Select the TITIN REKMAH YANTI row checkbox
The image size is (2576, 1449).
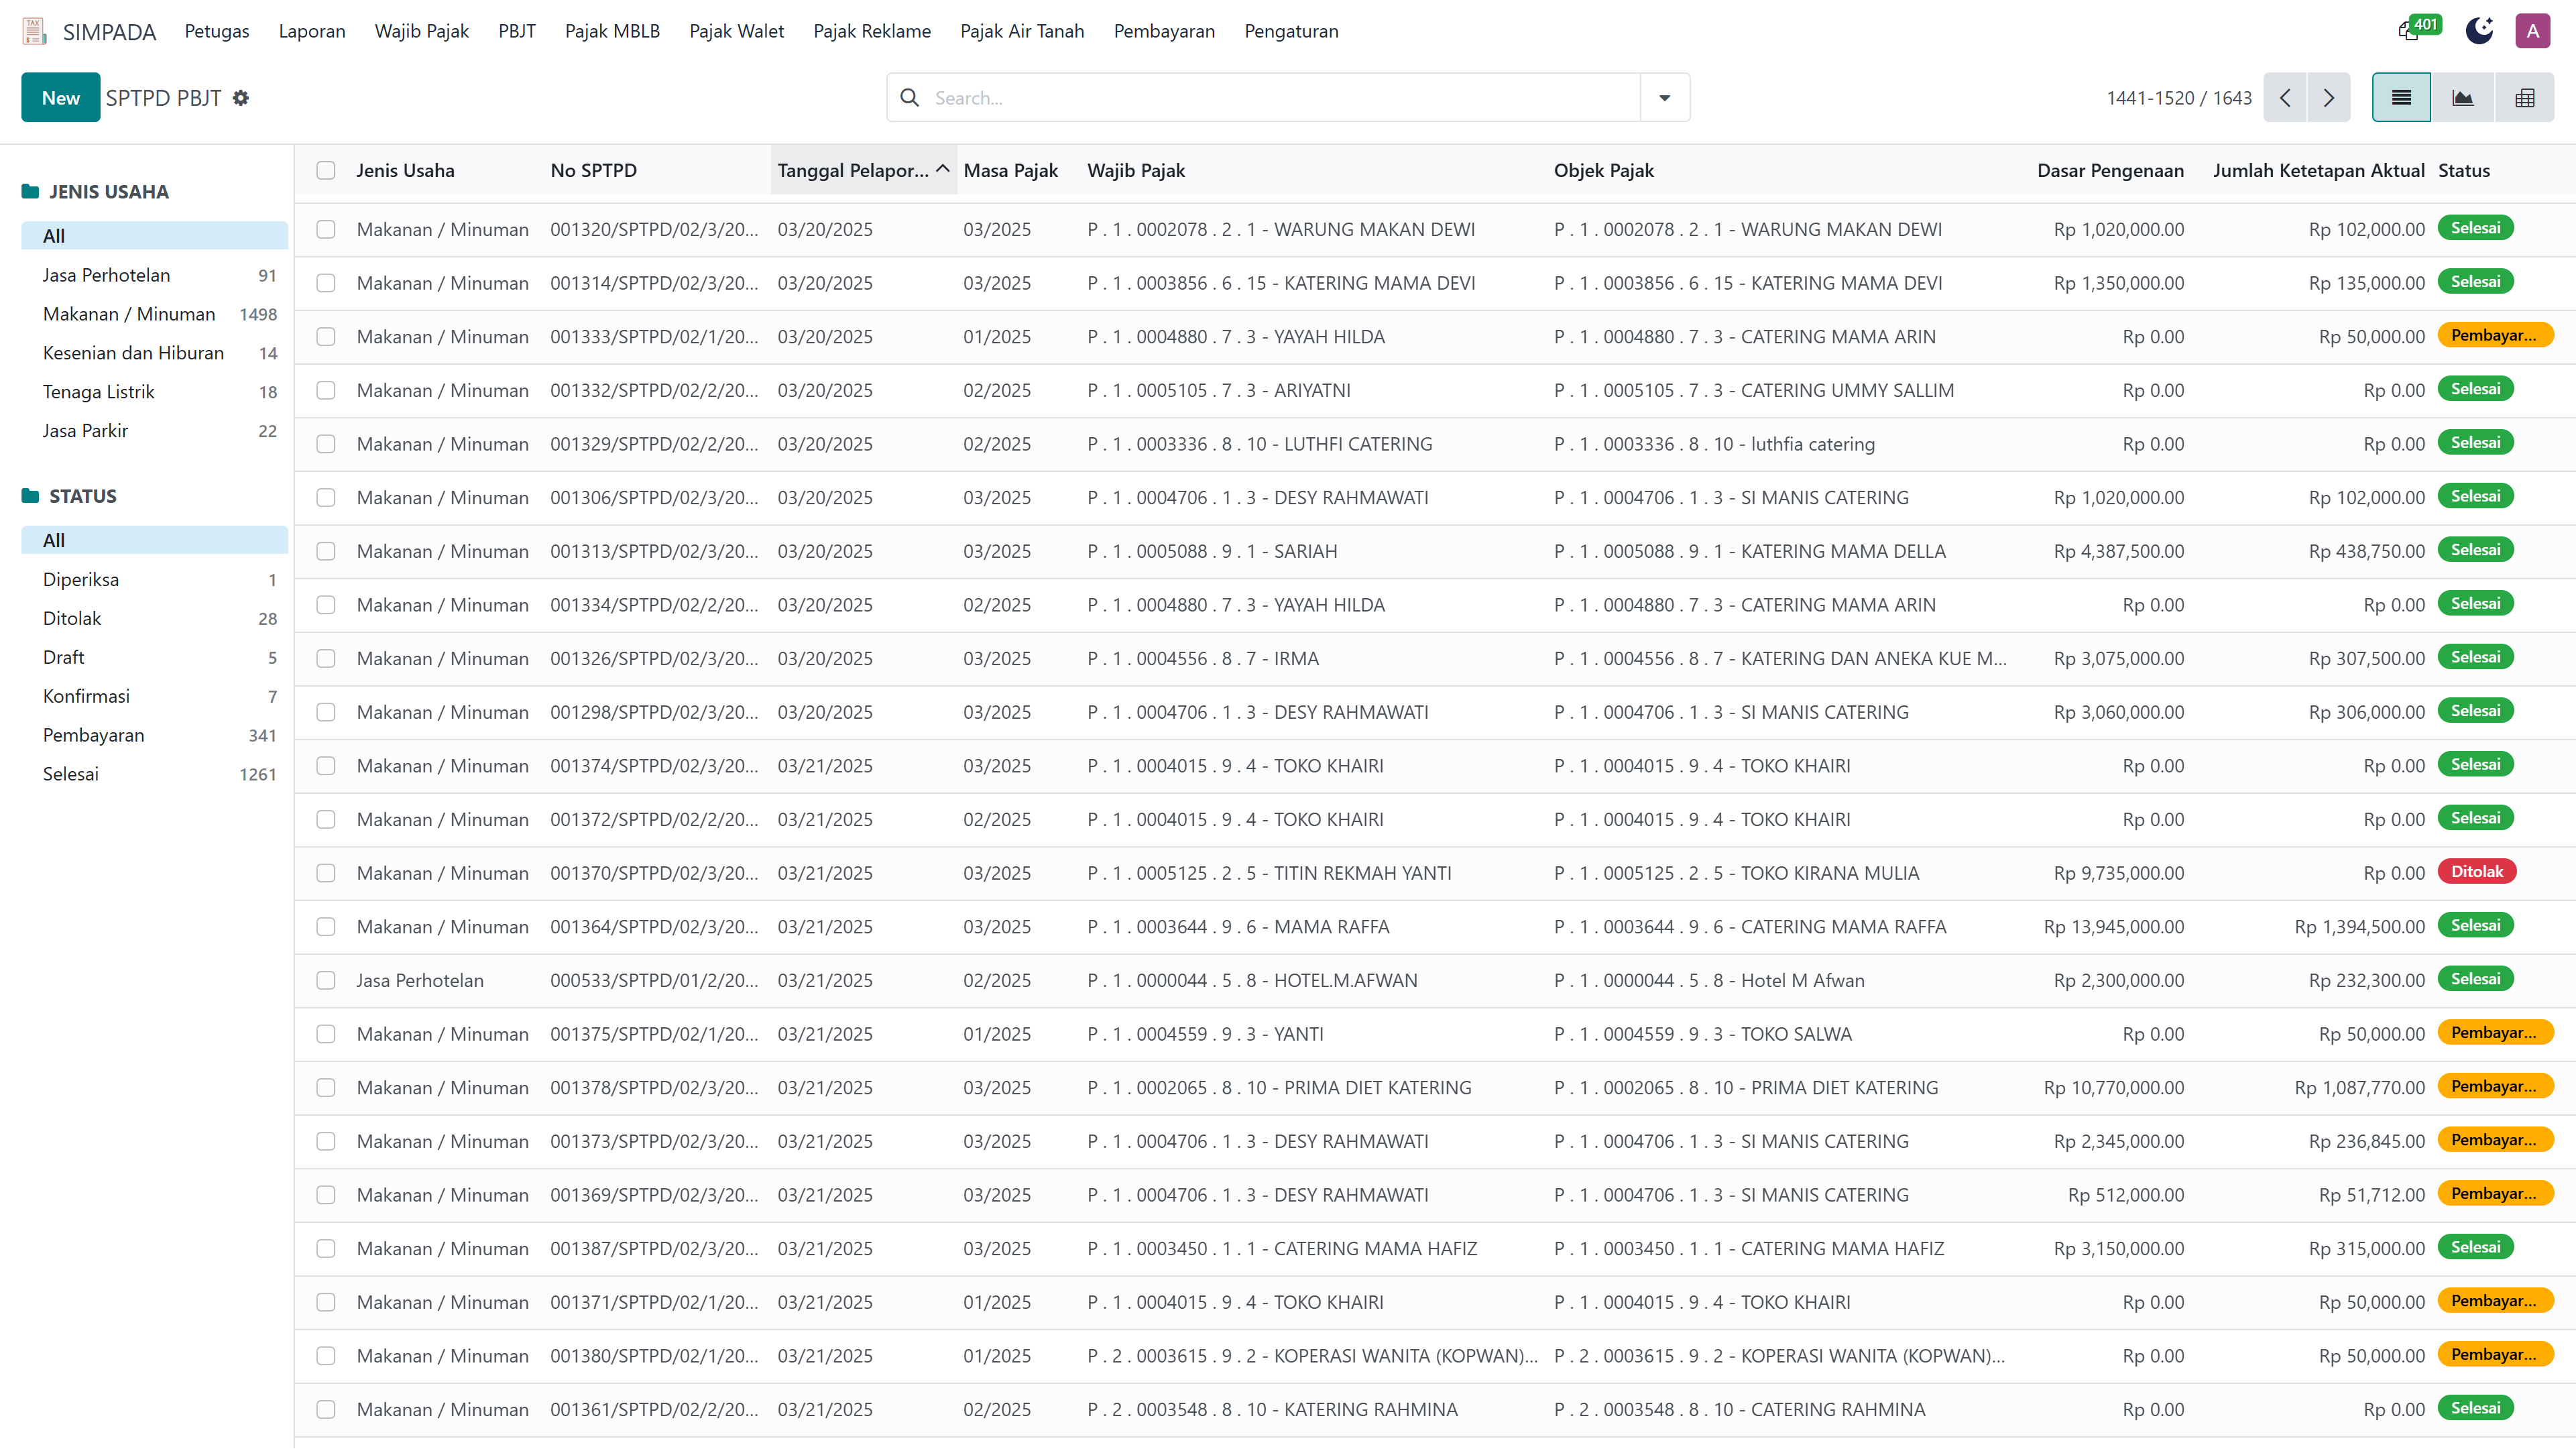[x=326, y=873]
